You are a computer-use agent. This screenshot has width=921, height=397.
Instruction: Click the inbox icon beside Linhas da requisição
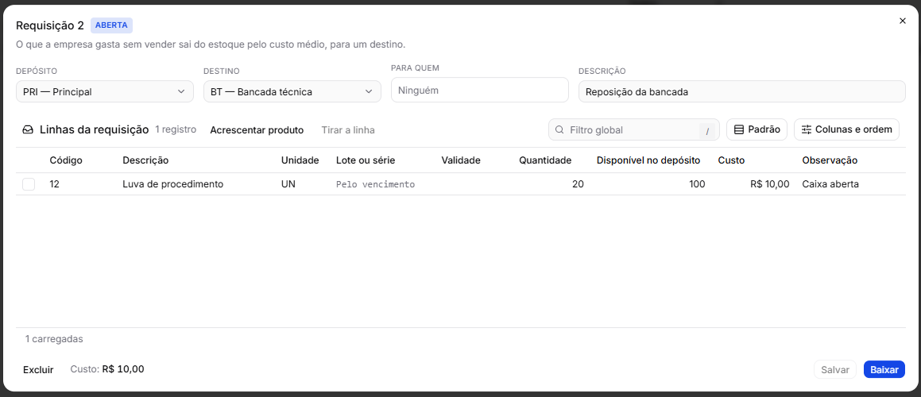pos(28,130)
